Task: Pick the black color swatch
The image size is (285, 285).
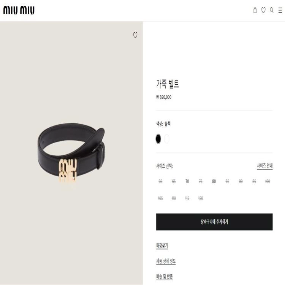Action: [158, 139]
